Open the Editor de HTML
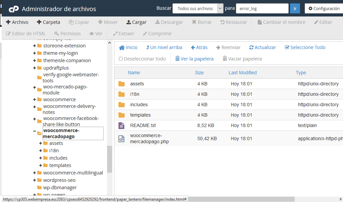The width and height of the screenshot is (343, 202). 26,34
